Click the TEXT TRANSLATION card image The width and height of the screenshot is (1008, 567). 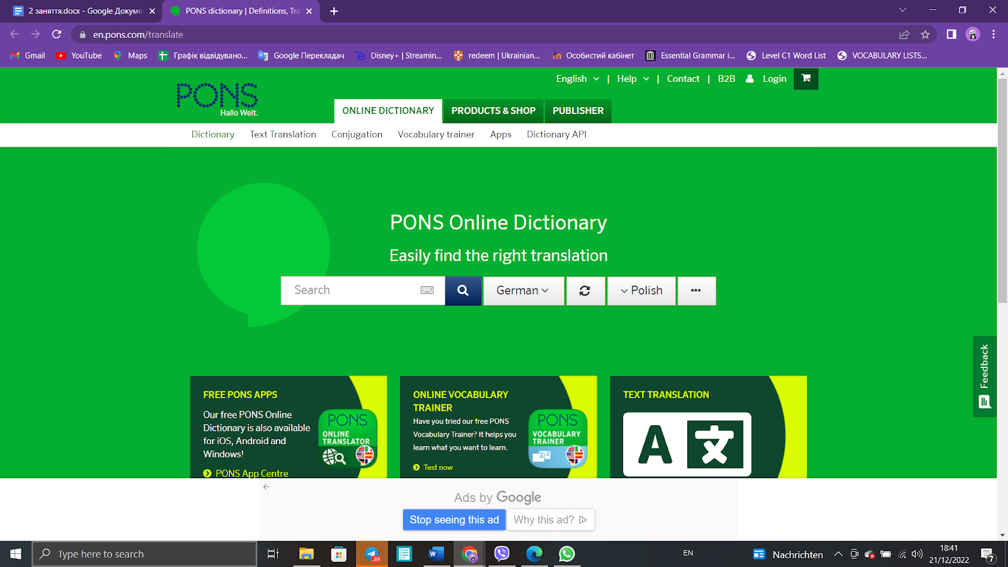687,444
